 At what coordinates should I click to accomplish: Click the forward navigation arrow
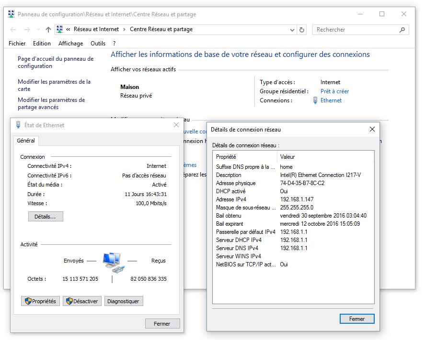(27, 30)
